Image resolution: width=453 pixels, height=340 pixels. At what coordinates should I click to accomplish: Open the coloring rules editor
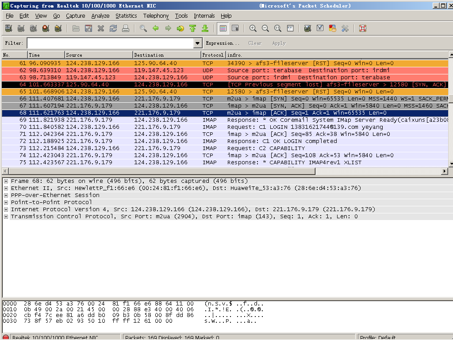click(333, 28)
